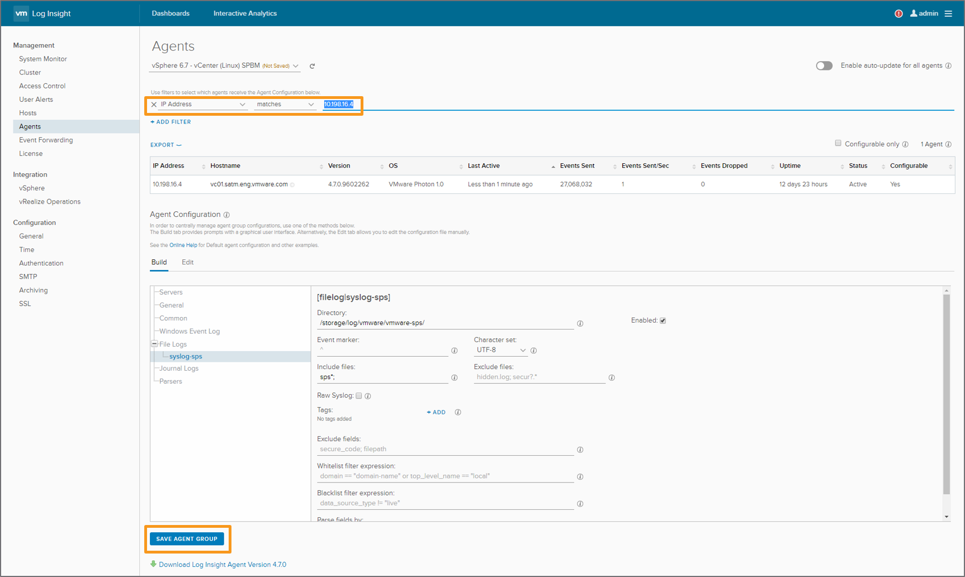Click the VMware Log Insight logo
The width and height of the screenshot is (965, 577).
(42, 13)
